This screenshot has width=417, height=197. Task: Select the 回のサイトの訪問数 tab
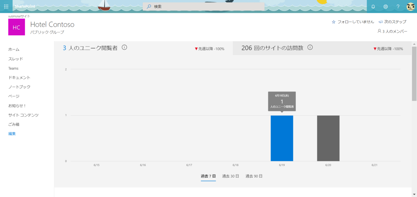coord(322,48)
